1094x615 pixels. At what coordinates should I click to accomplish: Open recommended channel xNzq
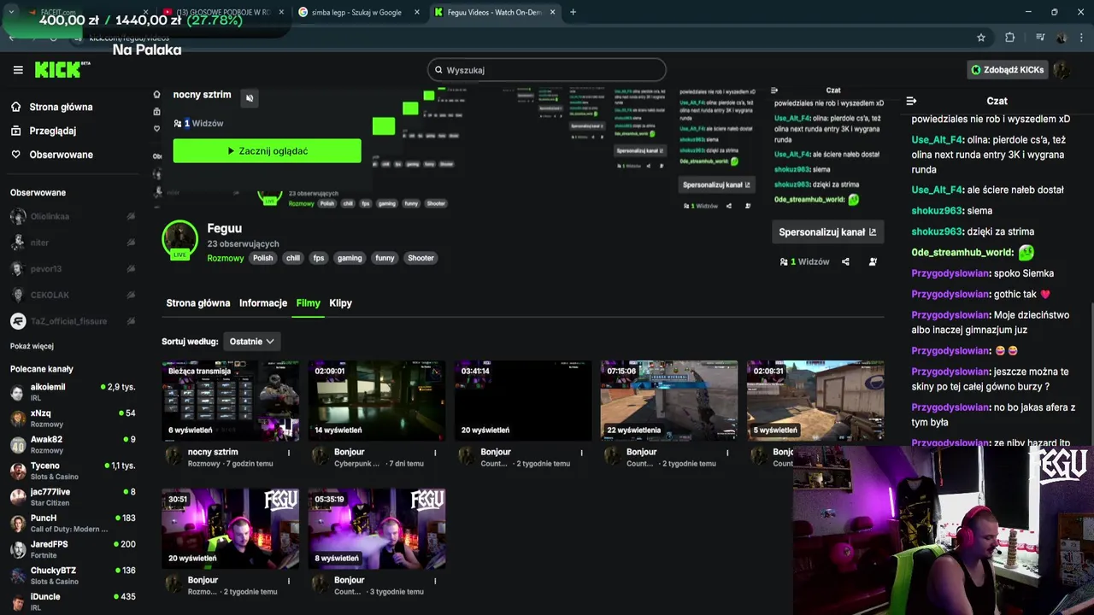tap(72, 419)
